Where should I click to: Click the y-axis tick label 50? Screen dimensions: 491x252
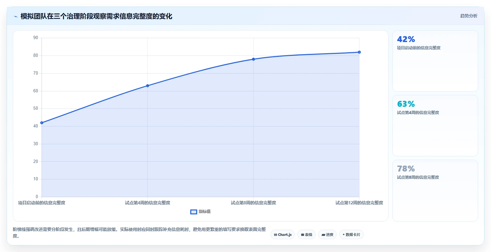[x=36, y=108]
